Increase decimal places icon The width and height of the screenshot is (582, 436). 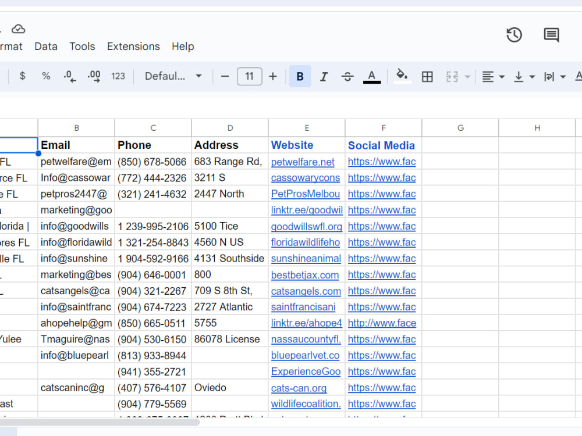click(x=94, y=76)
